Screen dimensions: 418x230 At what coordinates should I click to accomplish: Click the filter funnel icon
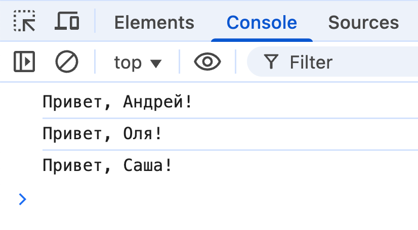pyautogui.click(x=272, y=62)
